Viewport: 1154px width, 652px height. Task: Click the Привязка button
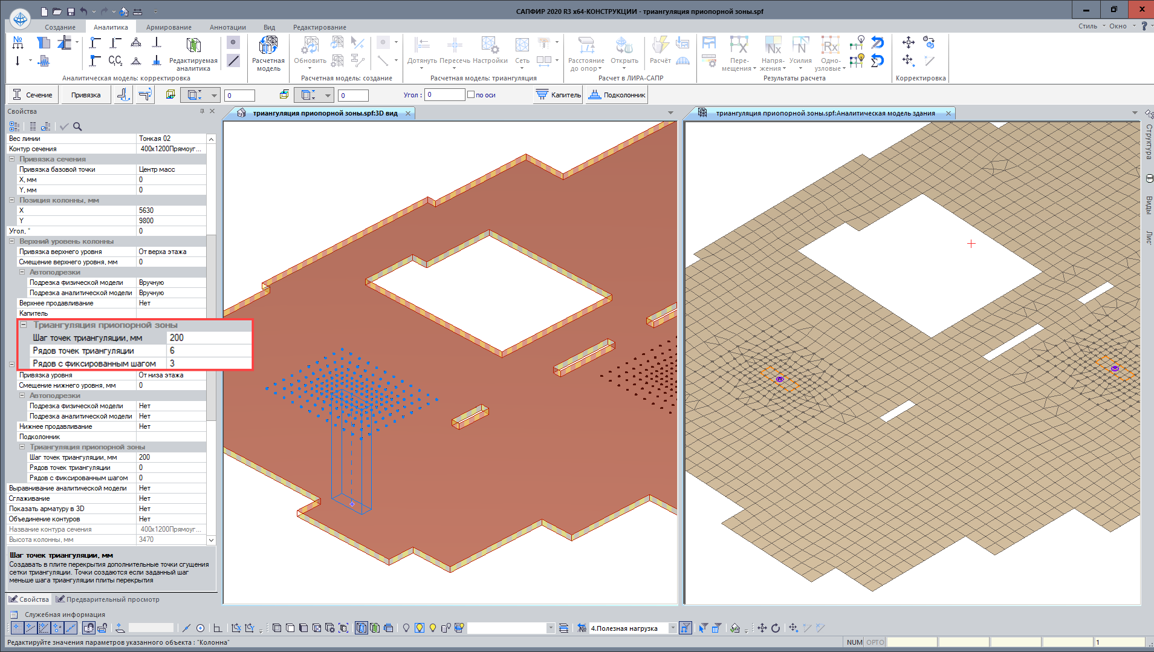(x=86, y=95)
